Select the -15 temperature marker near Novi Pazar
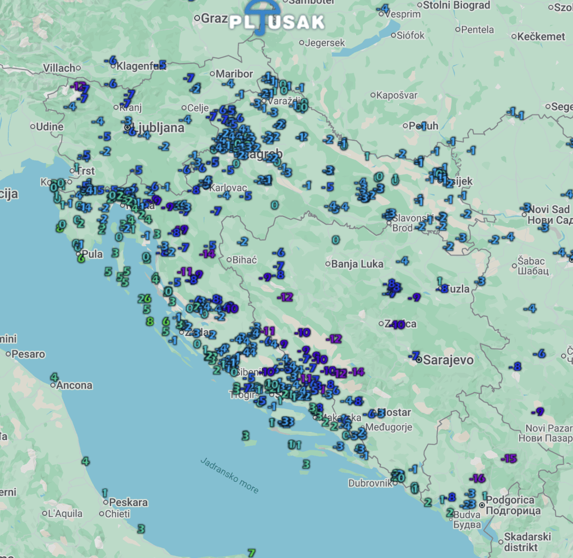The height and width of the screenshot is (558, 573). pyautogui.click(x=509, y=458)
